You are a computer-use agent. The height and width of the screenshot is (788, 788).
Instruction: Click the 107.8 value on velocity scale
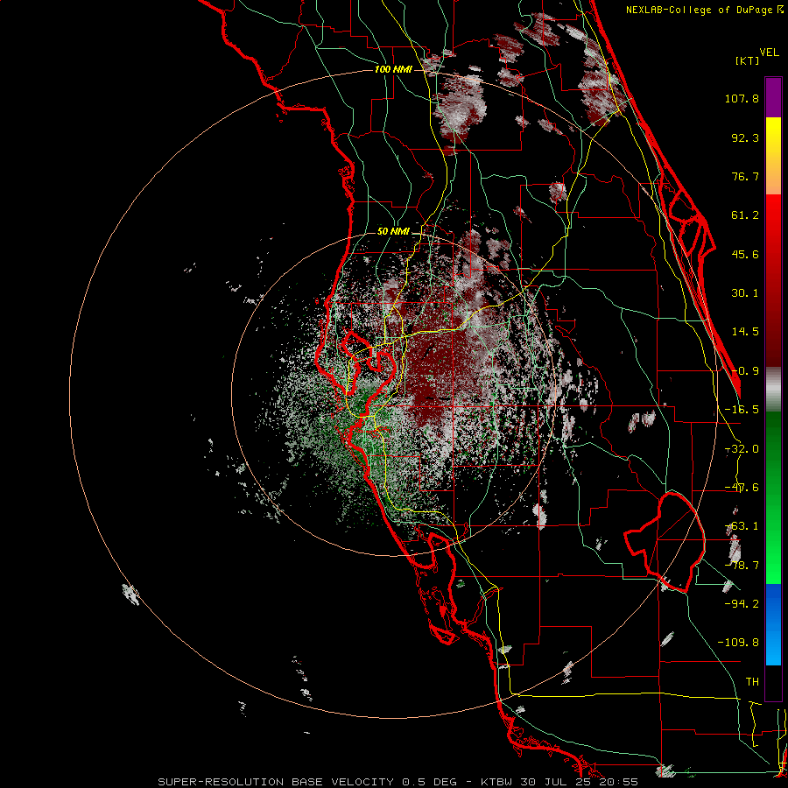(x=742, y=98)
